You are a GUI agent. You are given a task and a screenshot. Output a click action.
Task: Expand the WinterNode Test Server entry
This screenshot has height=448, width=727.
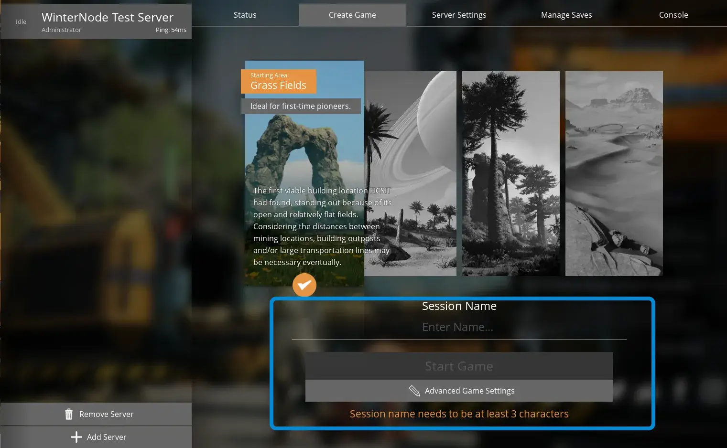click(108, 17)
